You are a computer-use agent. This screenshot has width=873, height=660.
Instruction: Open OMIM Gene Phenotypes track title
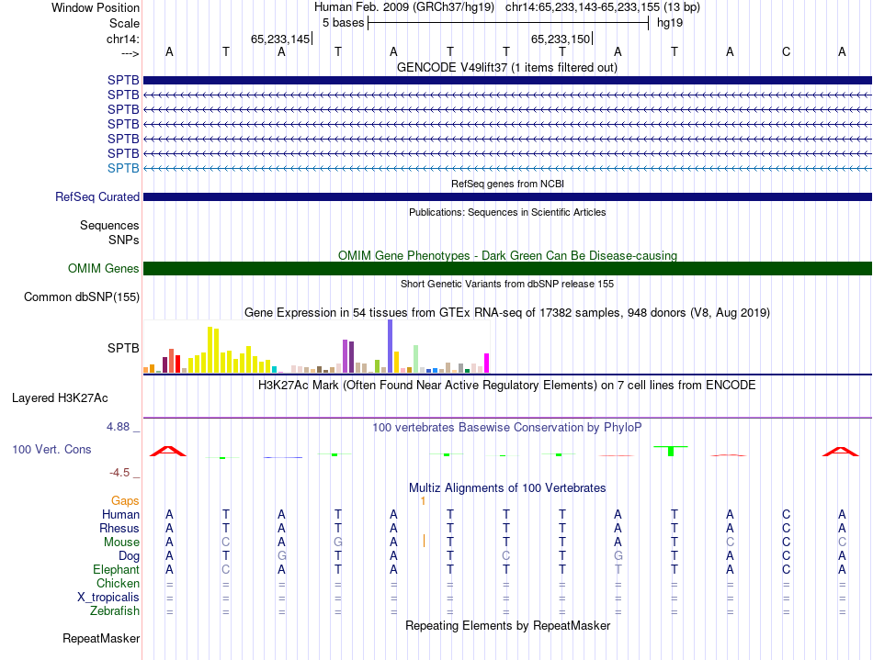[x=507, y=255]
